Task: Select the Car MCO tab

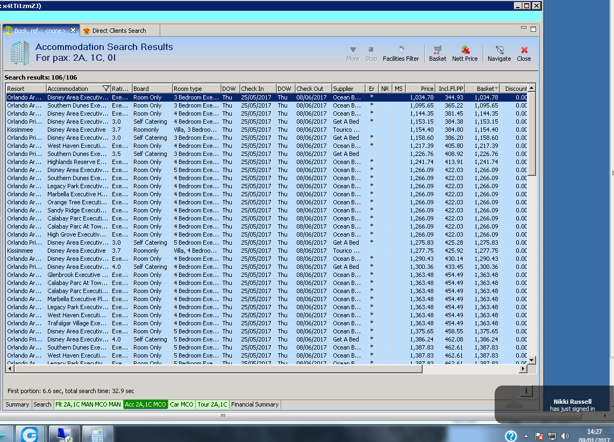Action: (x=181, y=404)
